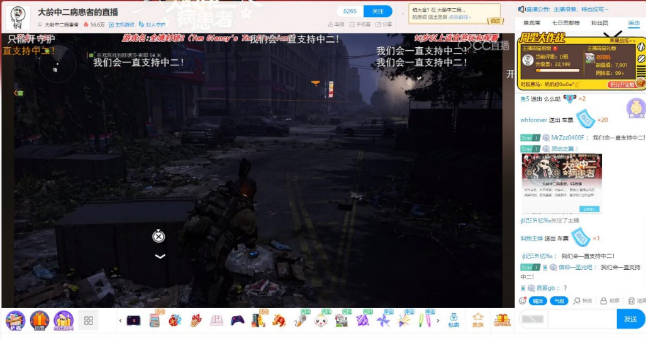The image size is (646, 339).
Task: Click the 升级需 progress bar
Action: (x=557, y=71)
